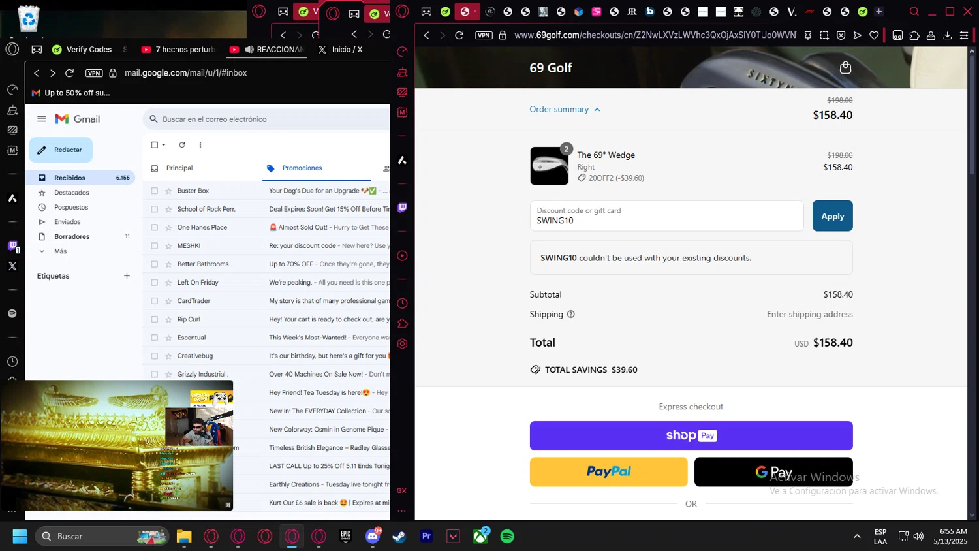
Task: Click the 69 Golf store name link
Action: [551, 68]
